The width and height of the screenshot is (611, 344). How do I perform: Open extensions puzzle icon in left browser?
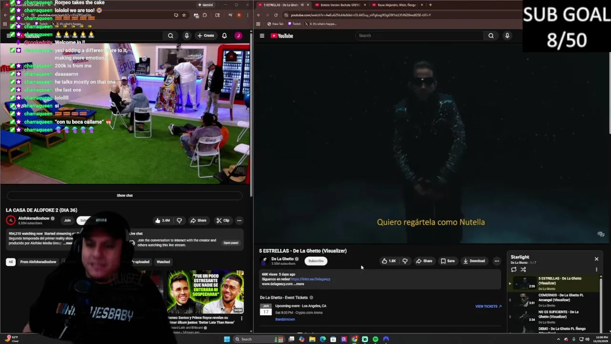205,15
